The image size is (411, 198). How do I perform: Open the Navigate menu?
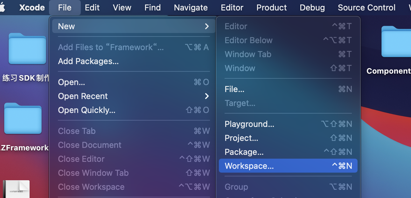point(191,7)
